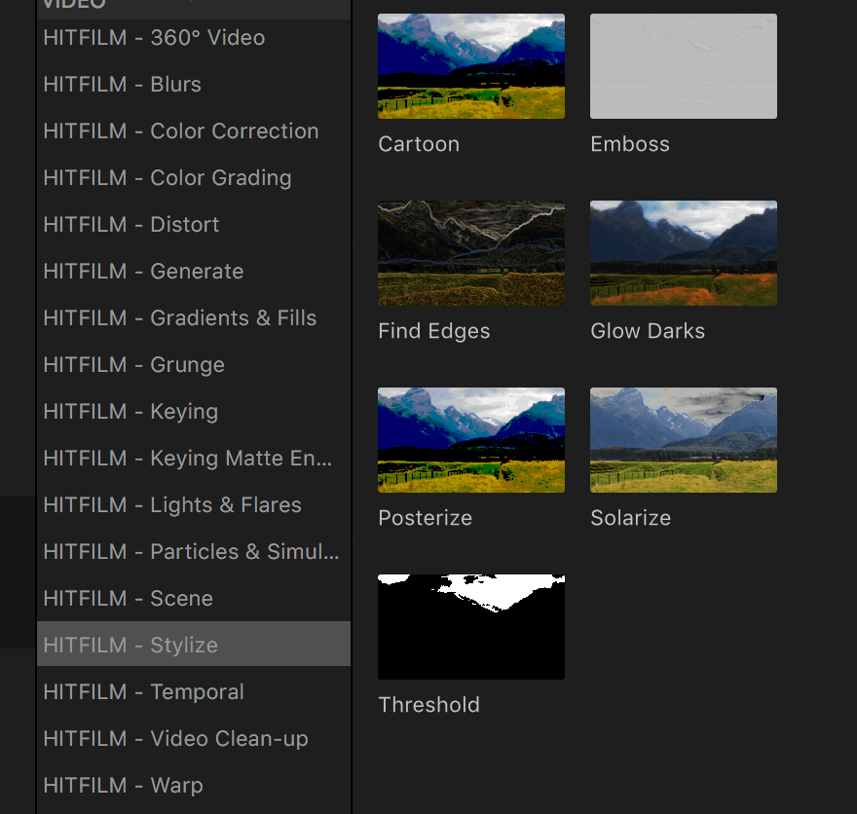Select HITFILM - Keying Matte En... category
857x814 pixels.
[194, 459]
